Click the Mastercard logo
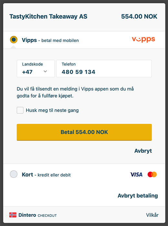This screenshot has width=168, height=226. point(152,174)
